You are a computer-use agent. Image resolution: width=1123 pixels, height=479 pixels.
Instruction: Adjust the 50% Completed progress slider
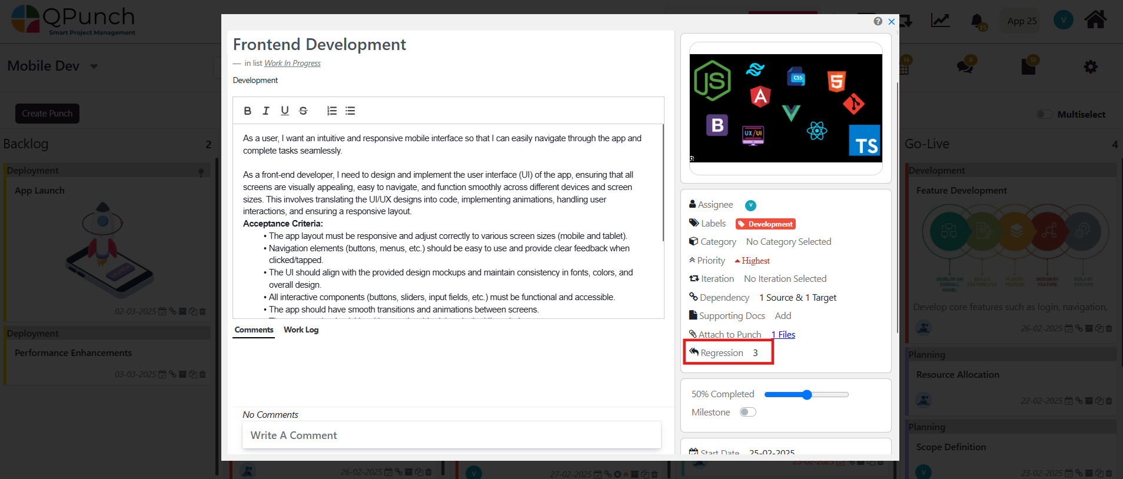806,394
